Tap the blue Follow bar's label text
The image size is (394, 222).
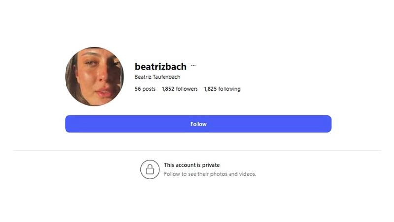tap(198, 124)
